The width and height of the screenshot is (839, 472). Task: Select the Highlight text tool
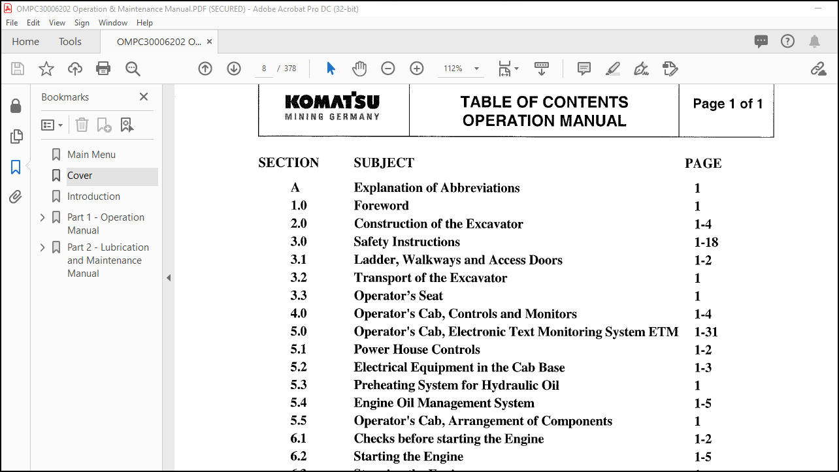613,69
